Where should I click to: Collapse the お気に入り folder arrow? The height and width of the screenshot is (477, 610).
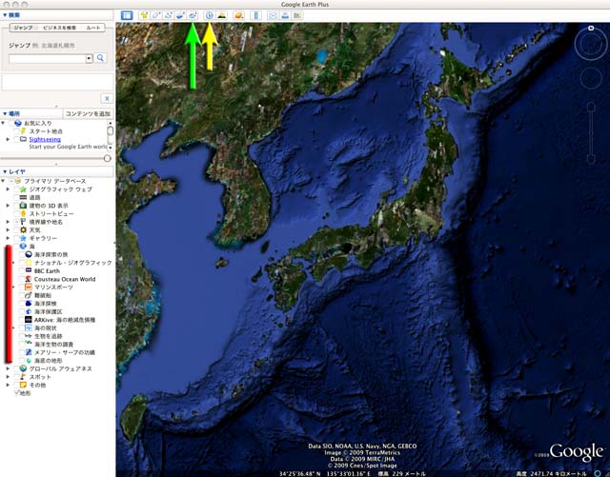click(x=3, y=123)
